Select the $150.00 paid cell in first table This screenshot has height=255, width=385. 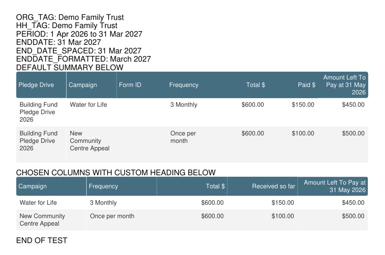303,105
